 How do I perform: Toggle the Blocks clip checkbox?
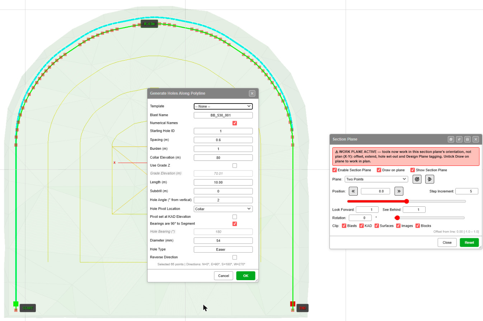[418, 226]
